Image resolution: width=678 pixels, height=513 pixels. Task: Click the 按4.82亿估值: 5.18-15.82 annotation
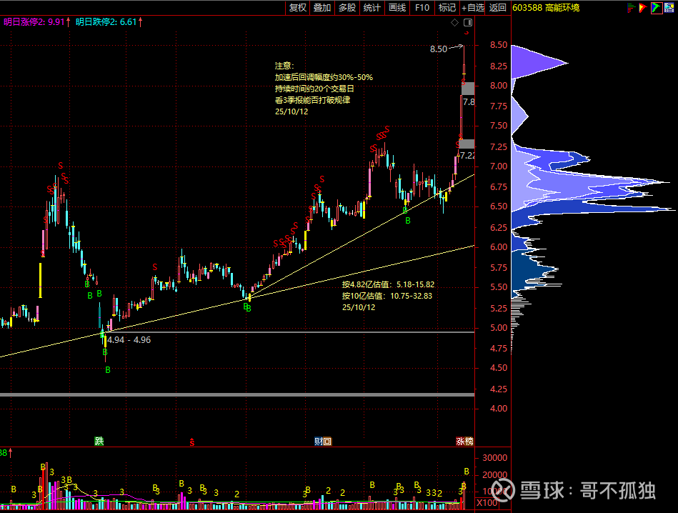point(388,284)
